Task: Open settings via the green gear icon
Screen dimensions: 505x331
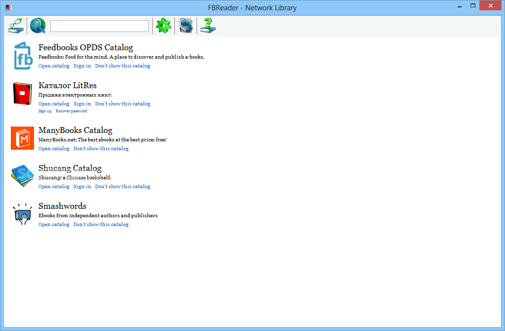Action: pos(163,26)
